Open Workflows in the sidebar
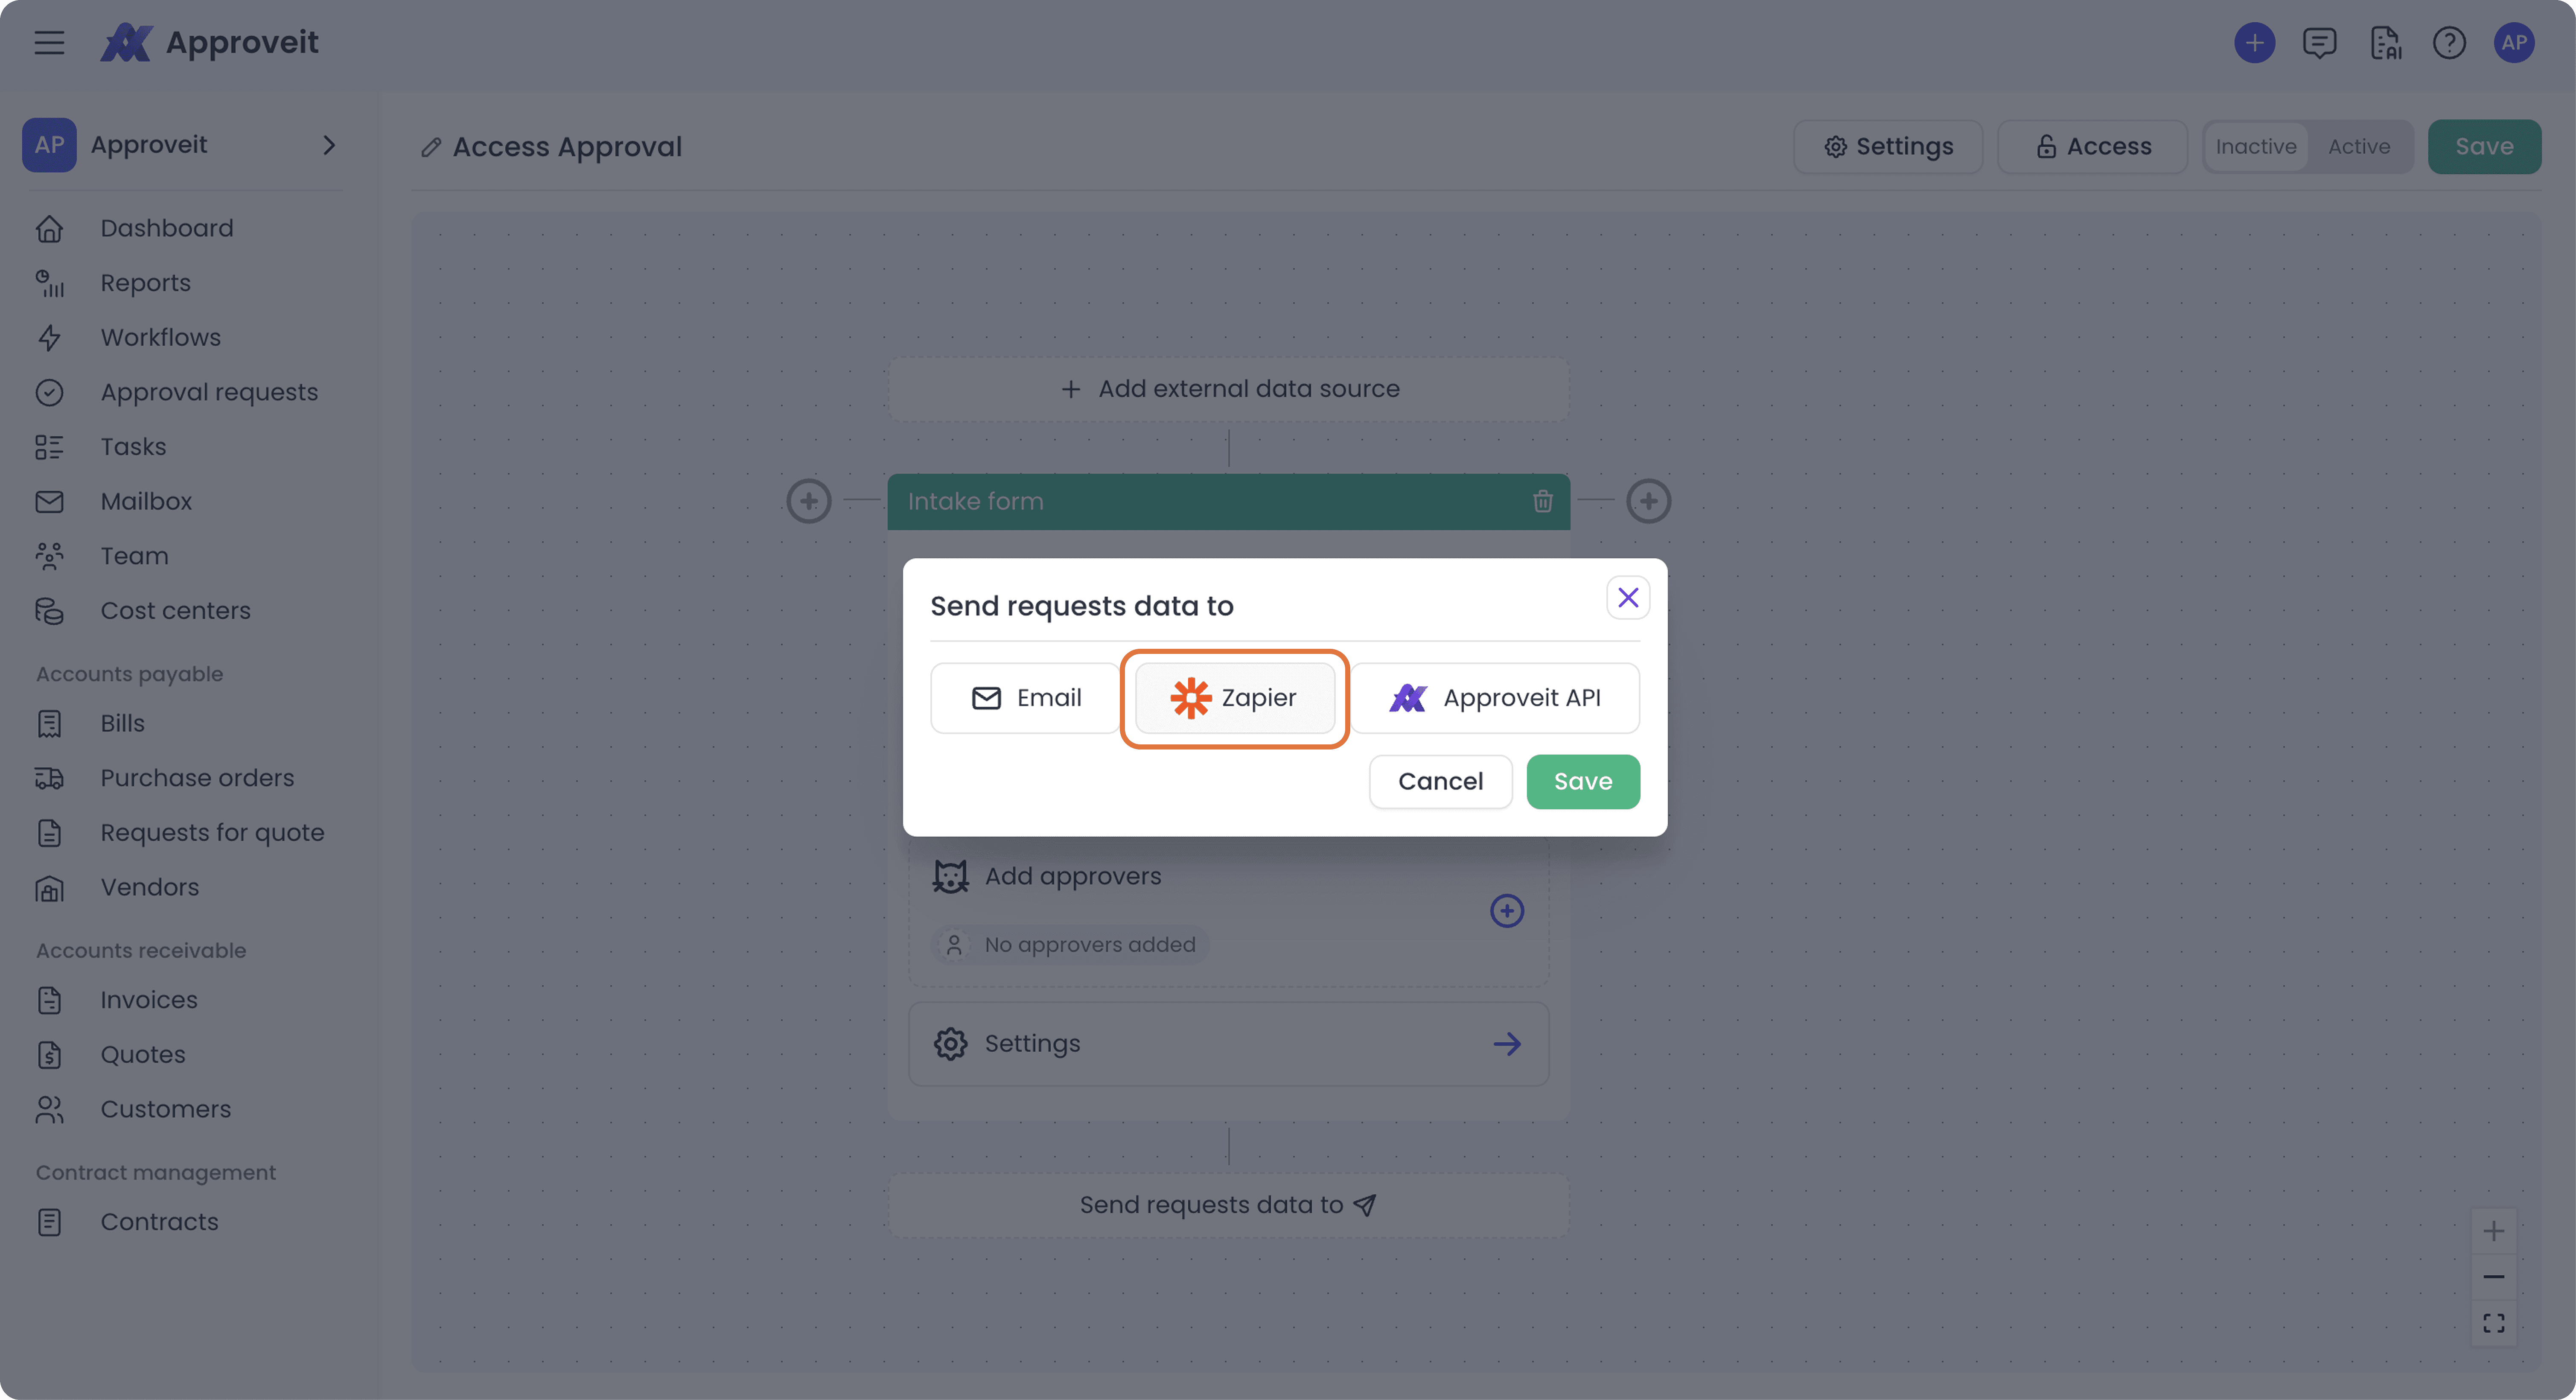The width and height of the screenshot is (2576, 1400). (160, 337)
